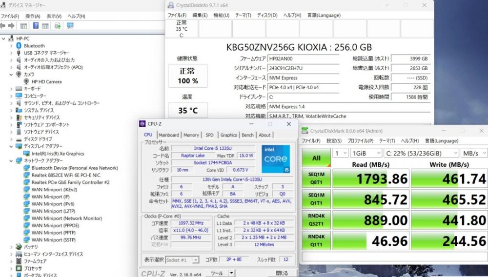Viewport: 488px width, 277px height.
Task: Click the scan for hardware changes monitor icon
Action: coord(70,26)
